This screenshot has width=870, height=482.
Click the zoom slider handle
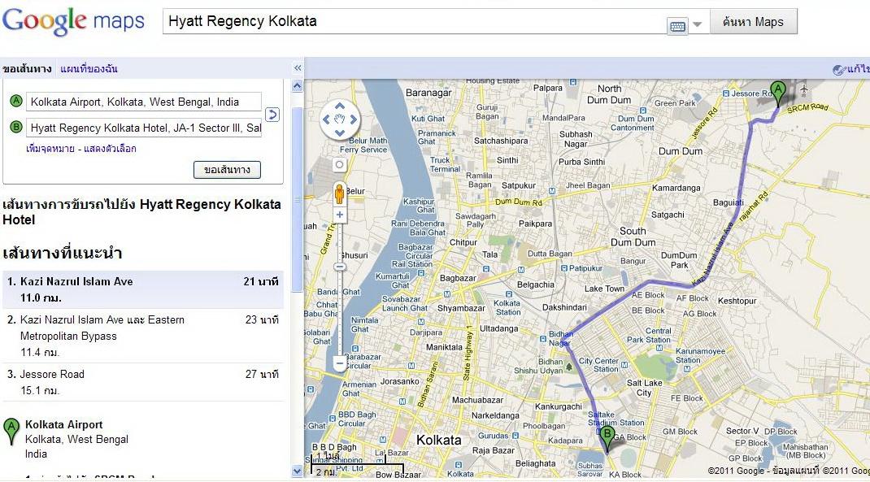coord(340,267)
